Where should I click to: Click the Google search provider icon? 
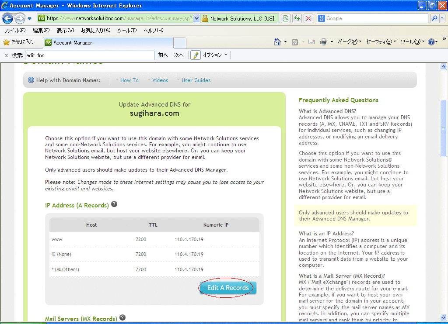[322, 18]
